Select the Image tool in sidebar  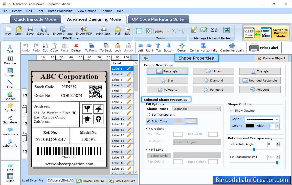(x=10, y=72)
